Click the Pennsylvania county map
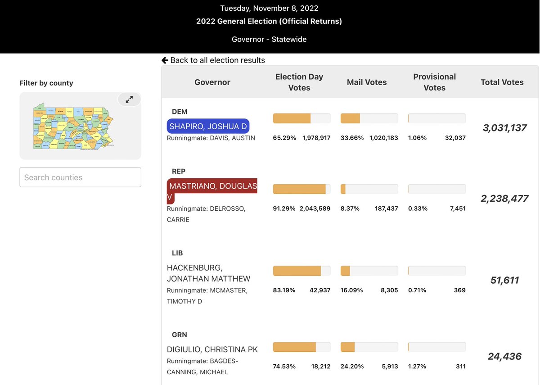The width and height of the screenshot is (540, 385). [73, 126]
